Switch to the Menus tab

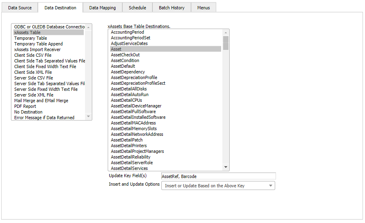pos(204,8)
